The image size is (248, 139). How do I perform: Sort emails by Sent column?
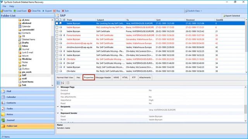click(170, 20)
